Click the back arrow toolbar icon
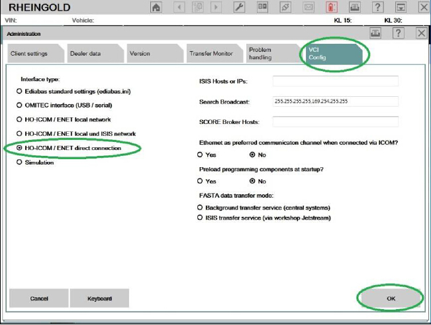The height and width of the screenshot is (325, 431). point(179,7)
